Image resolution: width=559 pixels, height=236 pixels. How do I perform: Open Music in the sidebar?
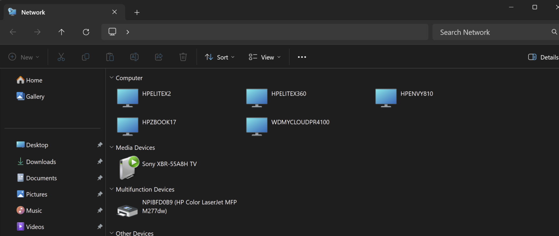[29, 210]
